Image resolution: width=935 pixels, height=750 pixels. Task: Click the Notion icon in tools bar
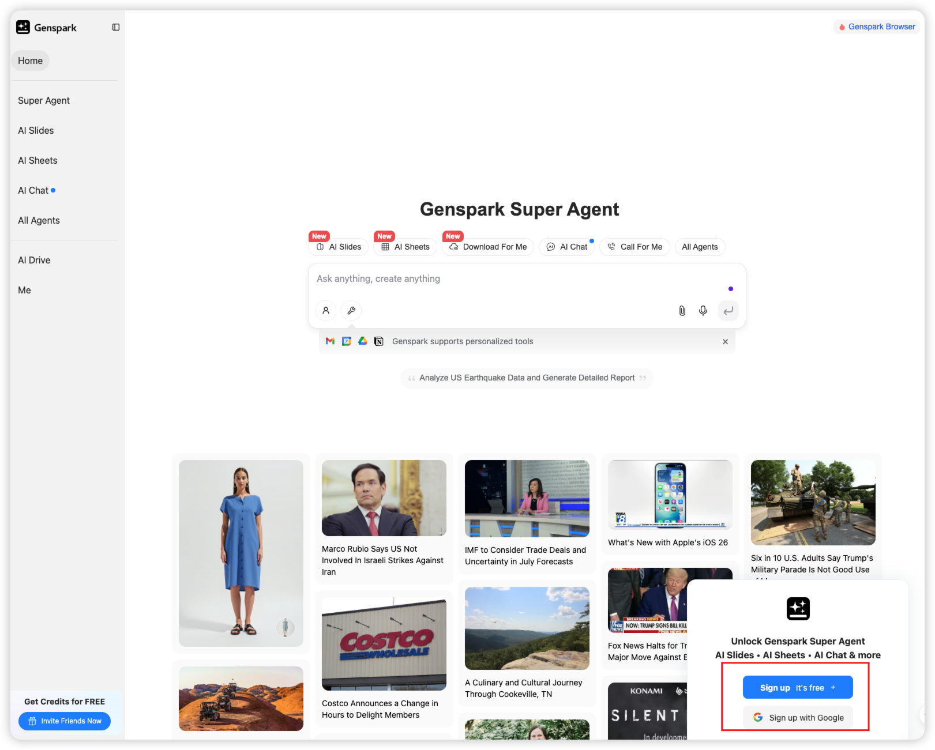pyautogui.click(x=379, y=341)
